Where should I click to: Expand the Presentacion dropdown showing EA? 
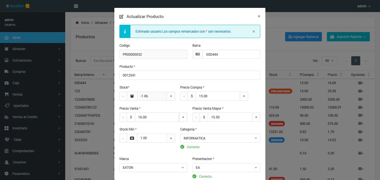tap(226, 168)
